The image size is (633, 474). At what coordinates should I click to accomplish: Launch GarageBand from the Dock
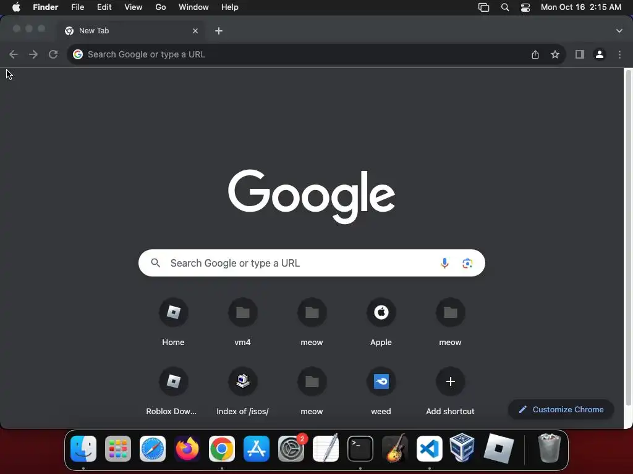[x=395, y=449]
